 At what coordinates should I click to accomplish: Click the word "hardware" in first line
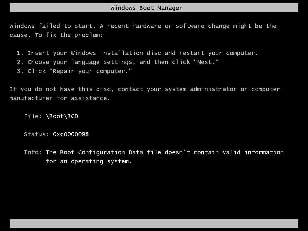(146, 26)
